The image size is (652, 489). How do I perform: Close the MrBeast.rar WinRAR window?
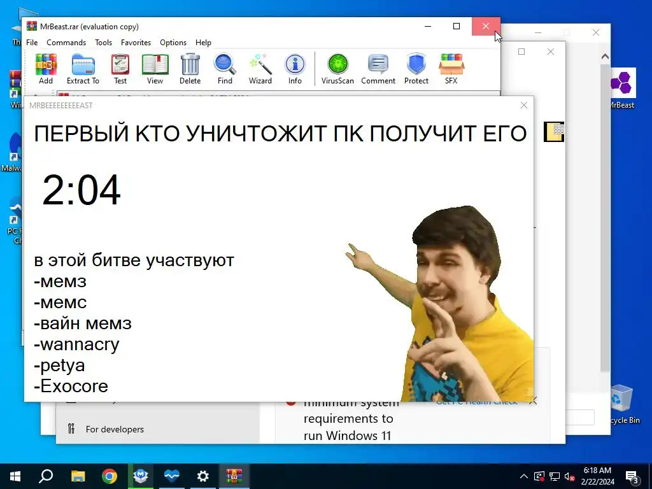[486, 26]
